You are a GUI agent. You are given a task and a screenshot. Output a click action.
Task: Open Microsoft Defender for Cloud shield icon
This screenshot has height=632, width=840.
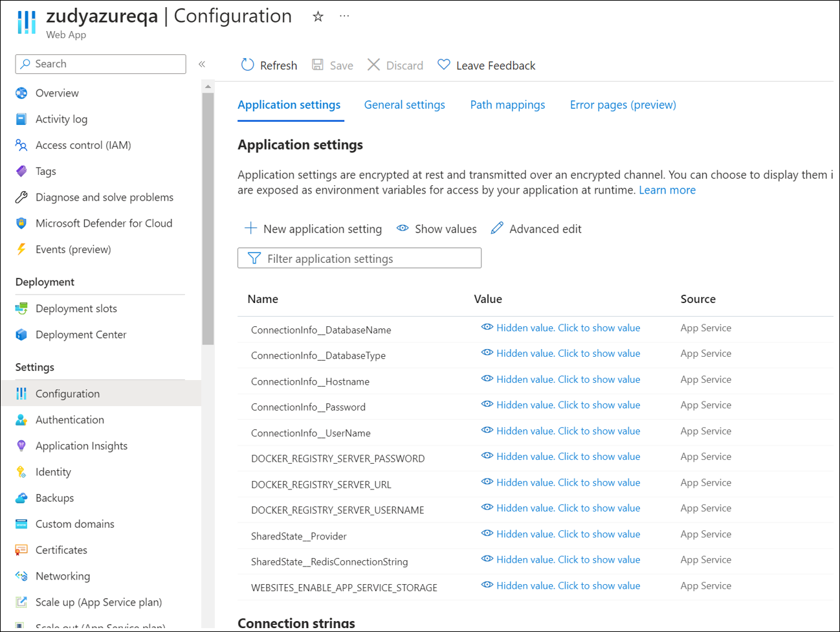(21, 223)
